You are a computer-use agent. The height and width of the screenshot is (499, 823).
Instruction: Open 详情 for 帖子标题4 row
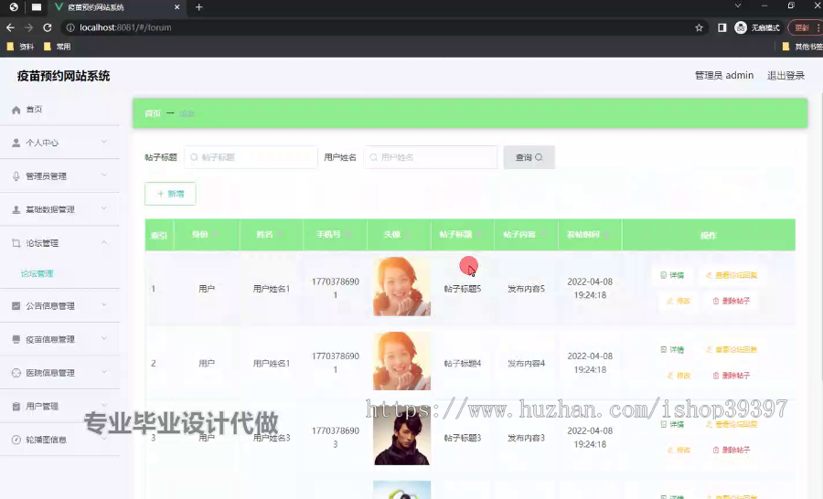tap(672, 350)
